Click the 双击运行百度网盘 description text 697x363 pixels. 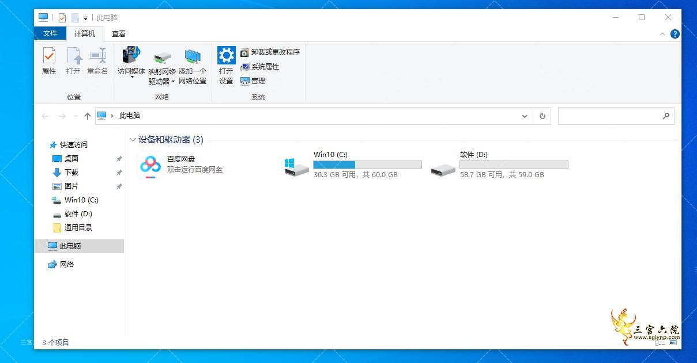(195, 170)
